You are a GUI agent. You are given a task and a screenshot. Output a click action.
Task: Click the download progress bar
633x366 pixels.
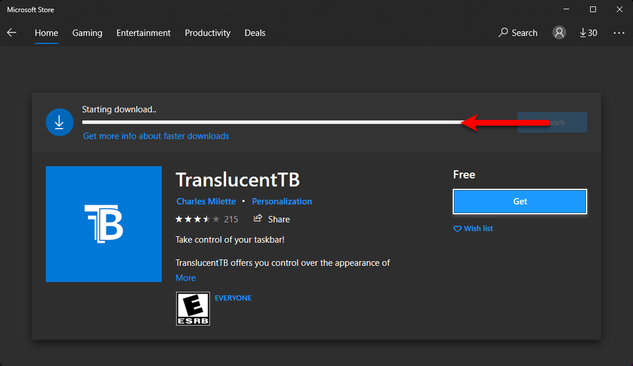(x=275, y=122)
